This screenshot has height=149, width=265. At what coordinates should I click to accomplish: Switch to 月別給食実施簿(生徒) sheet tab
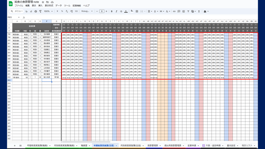tap(131, 145)
